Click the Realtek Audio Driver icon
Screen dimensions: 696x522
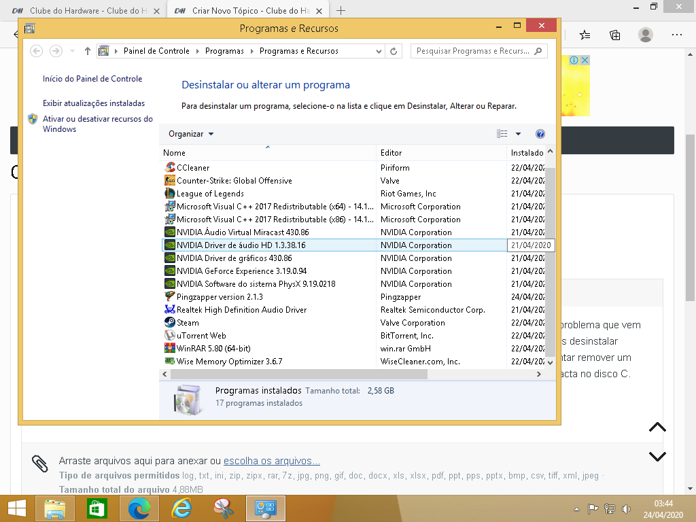pos(169,309)
